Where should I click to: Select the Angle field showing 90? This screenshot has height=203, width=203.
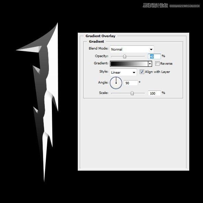[131, 83]
